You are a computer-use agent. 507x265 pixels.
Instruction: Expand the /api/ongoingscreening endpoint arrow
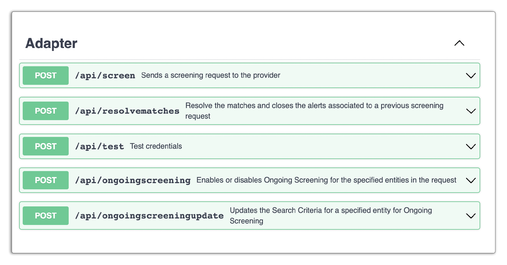(471, 180)
